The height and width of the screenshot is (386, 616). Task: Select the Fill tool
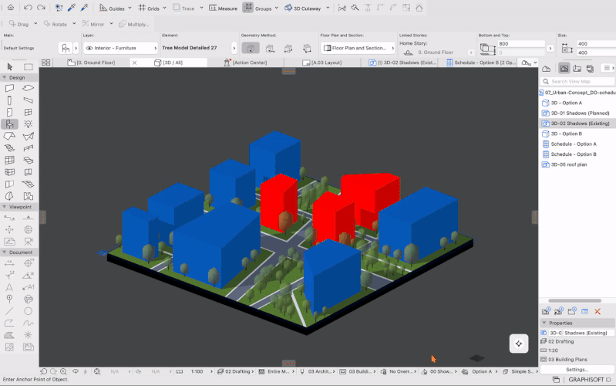(9, 335)
